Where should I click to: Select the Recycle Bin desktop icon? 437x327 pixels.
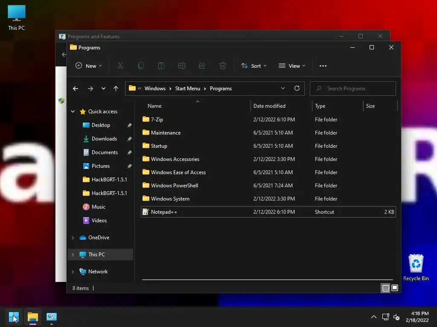click(x=416, y=267)
